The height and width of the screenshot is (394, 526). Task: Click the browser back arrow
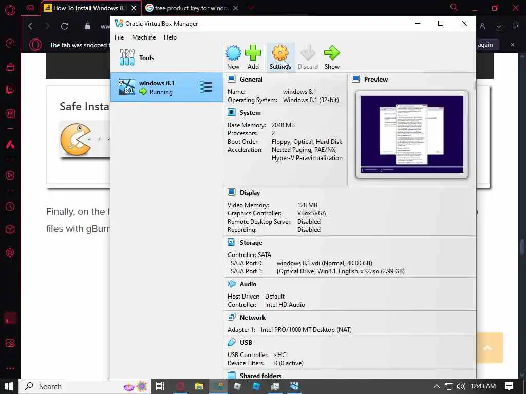click(30, 26)
